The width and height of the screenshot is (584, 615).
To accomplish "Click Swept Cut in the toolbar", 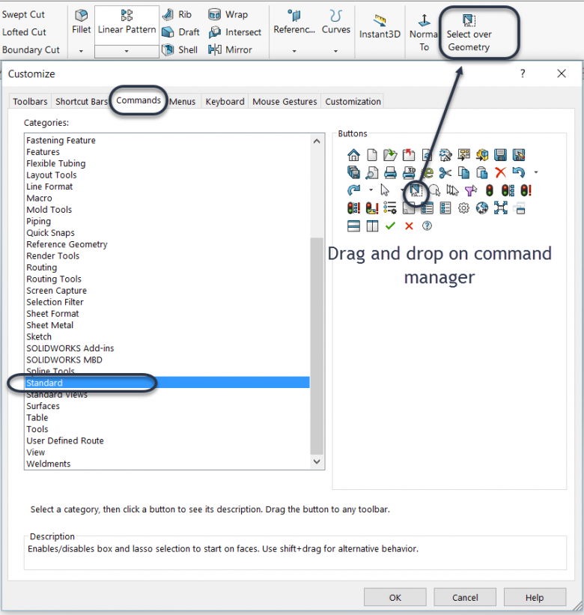I will click(23, 14).
